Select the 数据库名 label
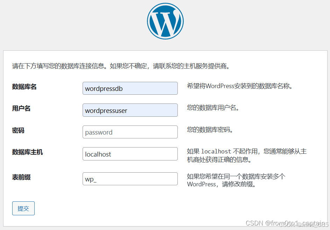 [24, 87]
